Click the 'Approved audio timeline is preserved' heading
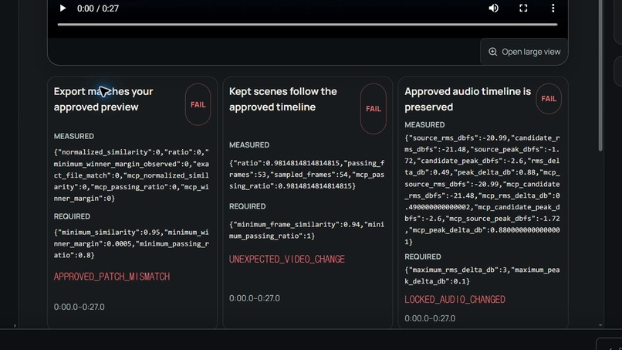The height and width of the screenshot is (350, 622). pyautogui.click(x=468, y=100)
